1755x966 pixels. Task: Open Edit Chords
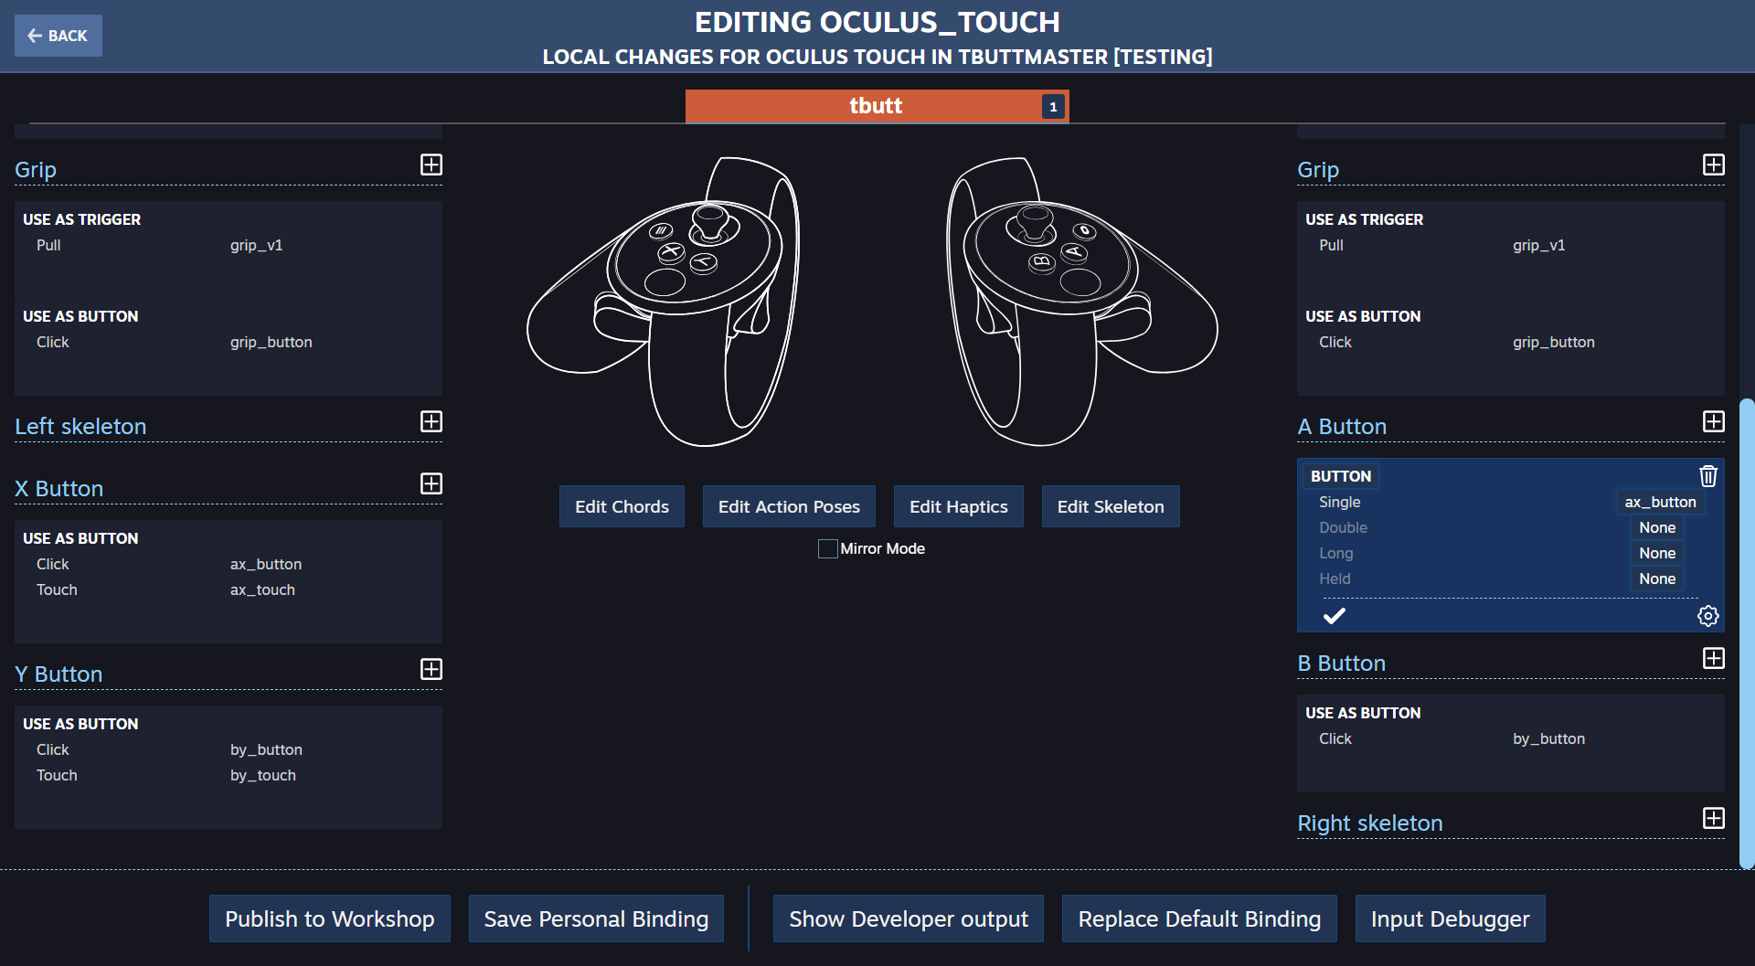pyautogui.click(x=622, y=506)
